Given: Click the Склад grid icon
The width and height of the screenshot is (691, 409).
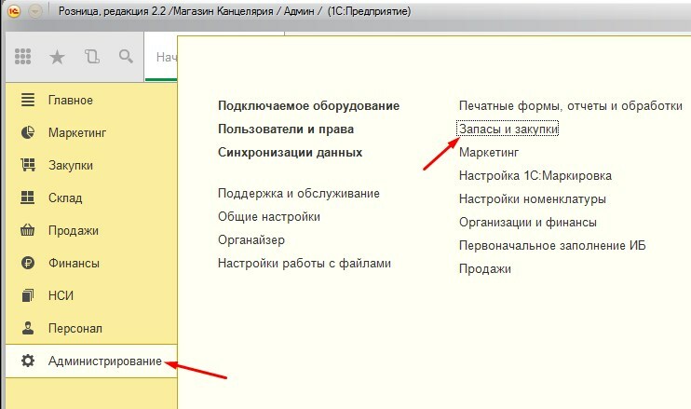Looking at the screenshot, I should pos(28,198).
